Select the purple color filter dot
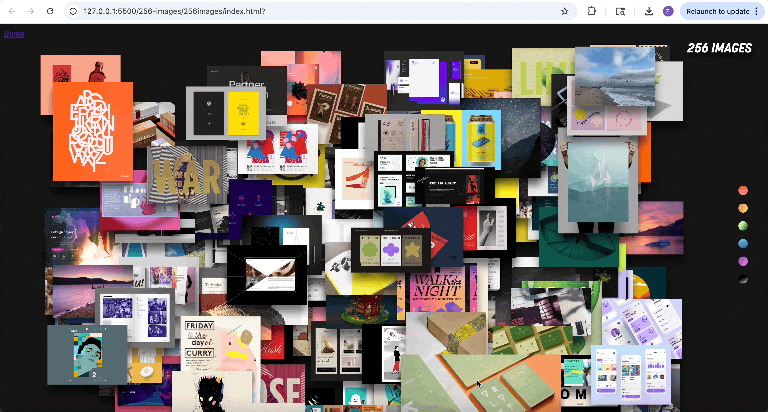Screen dimensions: 768x412 (743, 261)
